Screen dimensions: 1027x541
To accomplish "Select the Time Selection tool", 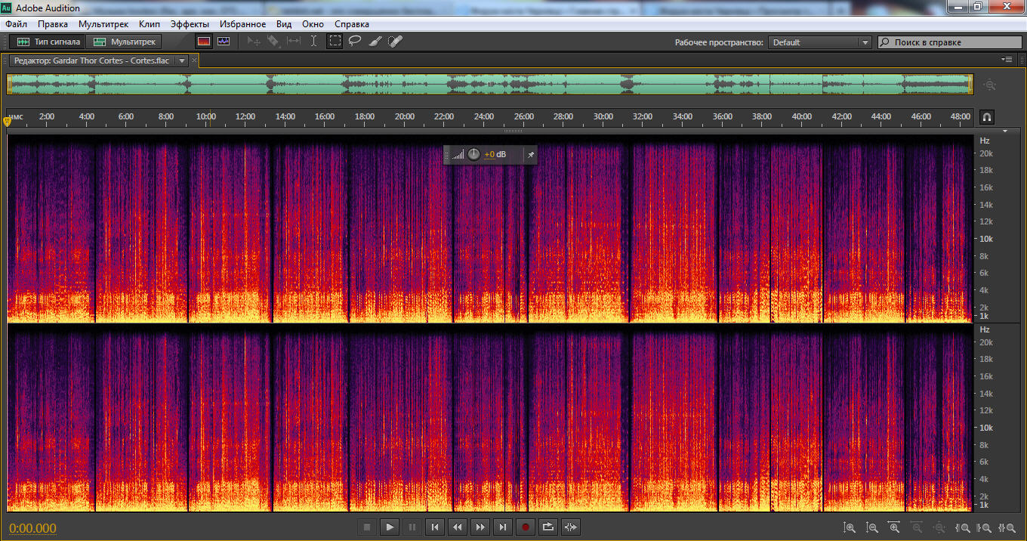I will (x=314, y=42).
